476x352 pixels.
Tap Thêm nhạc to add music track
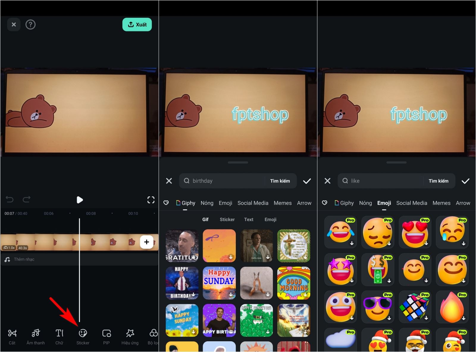[24, 259]
